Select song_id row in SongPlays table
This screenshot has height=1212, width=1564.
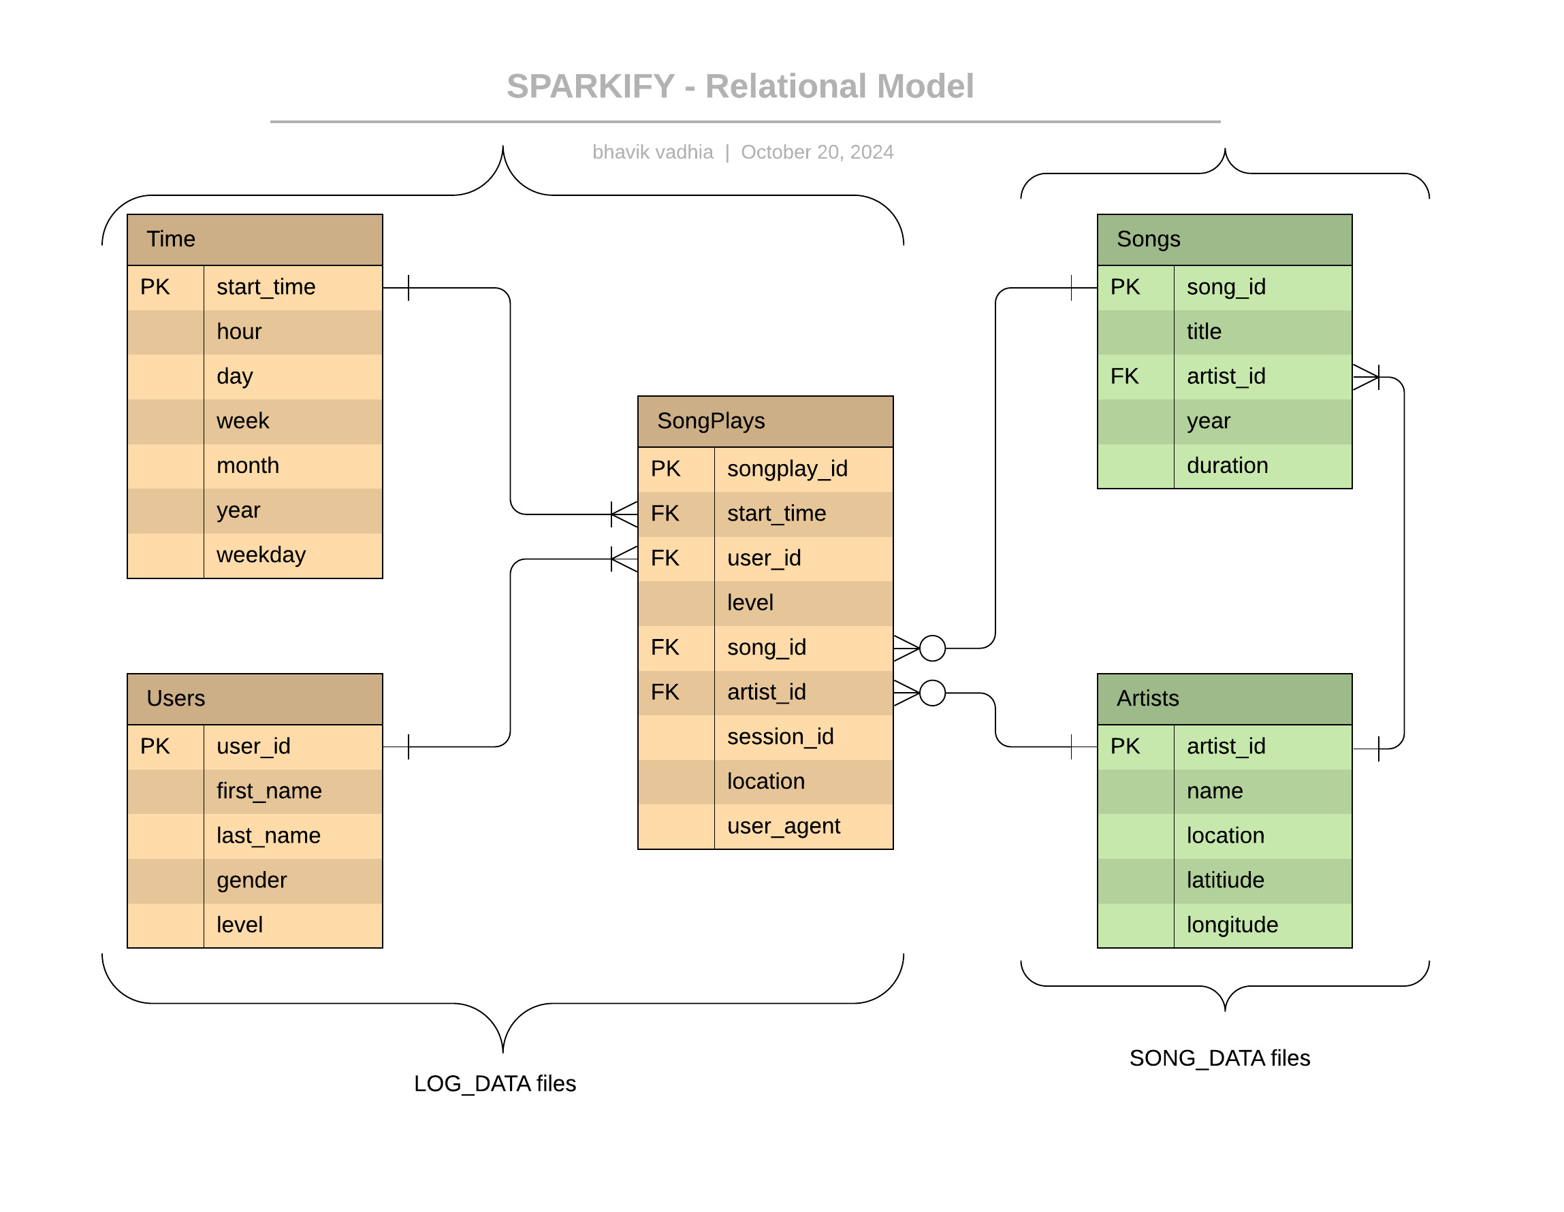pyautogui.click(x=765, y=648)
